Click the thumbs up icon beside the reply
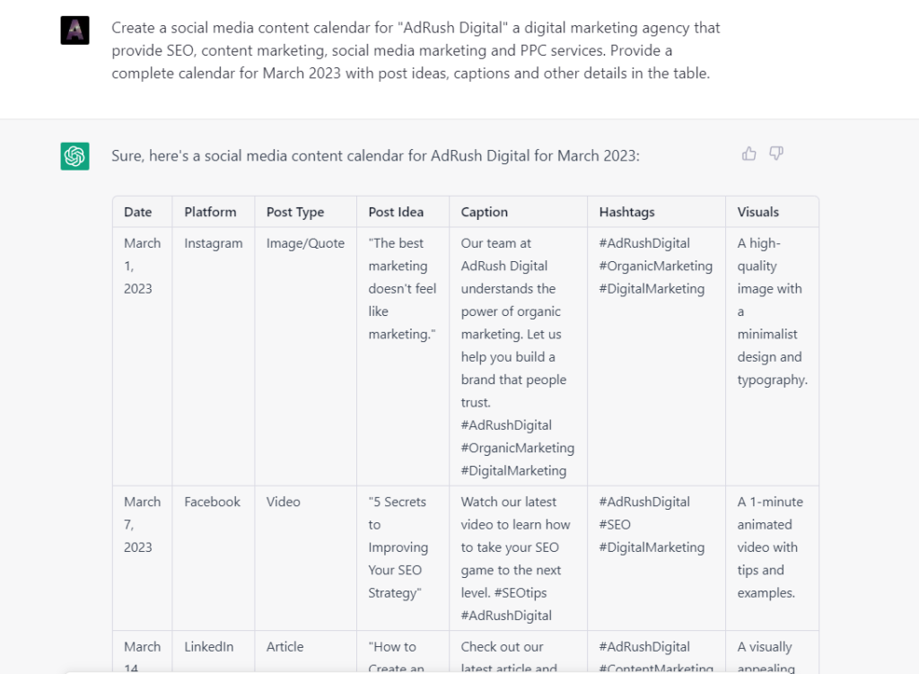The width and height of the screenshot is (919, 674). [x=749, y=153]
